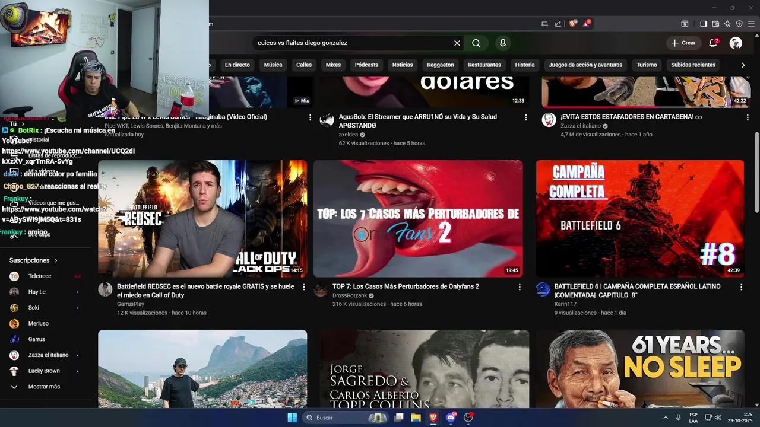Viewport: 760px width, 427px height.
Task: Select Juegos de acción y aventuras chip
Action: (585, 65)
